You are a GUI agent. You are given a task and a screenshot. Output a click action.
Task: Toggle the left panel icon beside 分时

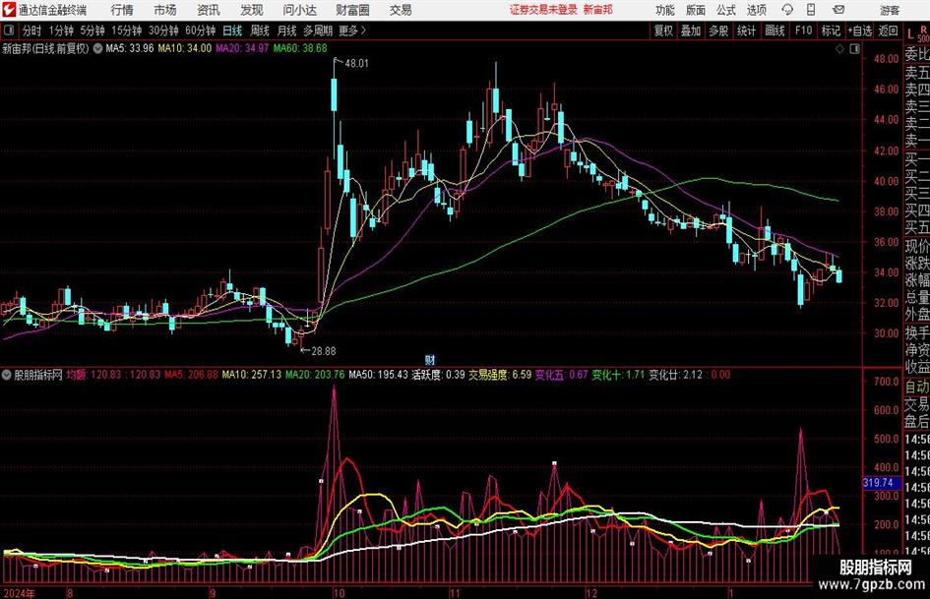(x=9, y=30)
